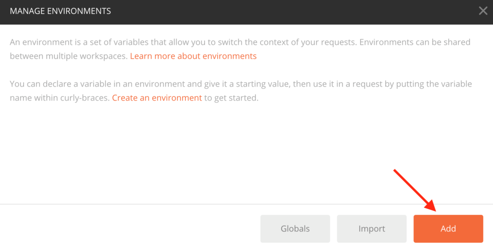Click the orange Add button
The height and width of the screenshot is (252, 493).
pyautogui.click(x=448, y=228)
